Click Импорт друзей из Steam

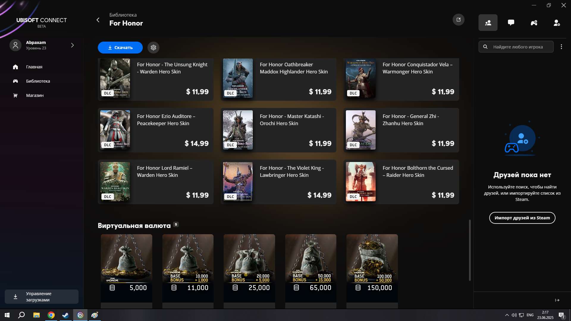(x=522, y=218)
